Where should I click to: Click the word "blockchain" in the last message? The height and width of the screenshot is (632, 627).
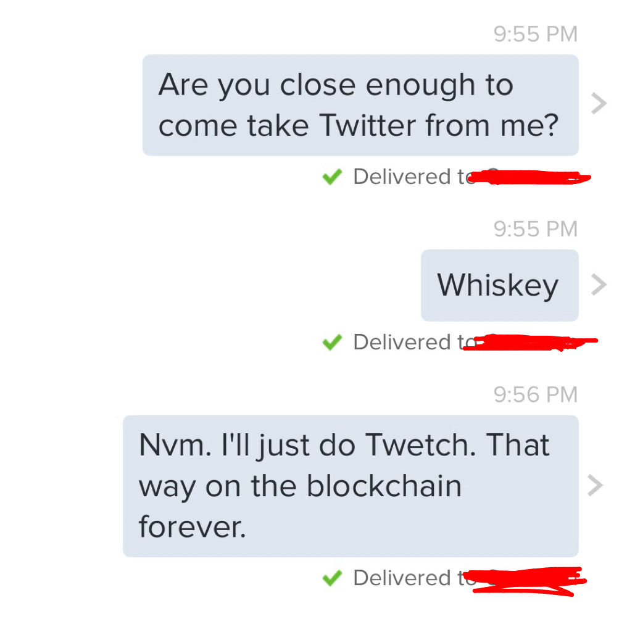384,486
